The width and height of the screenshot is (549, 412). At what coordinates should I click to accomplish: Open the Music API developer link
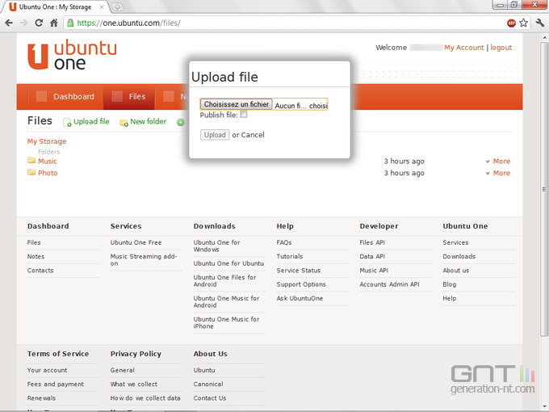click(x=374, y=271)
